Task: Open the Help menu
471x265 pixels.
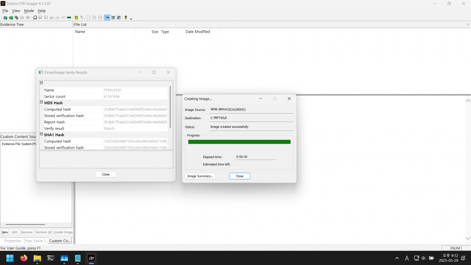Action: coord(42,11)
